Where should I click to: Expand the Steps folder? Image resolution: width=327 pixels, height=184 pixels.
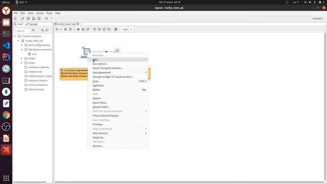click(x=21, y=58)
